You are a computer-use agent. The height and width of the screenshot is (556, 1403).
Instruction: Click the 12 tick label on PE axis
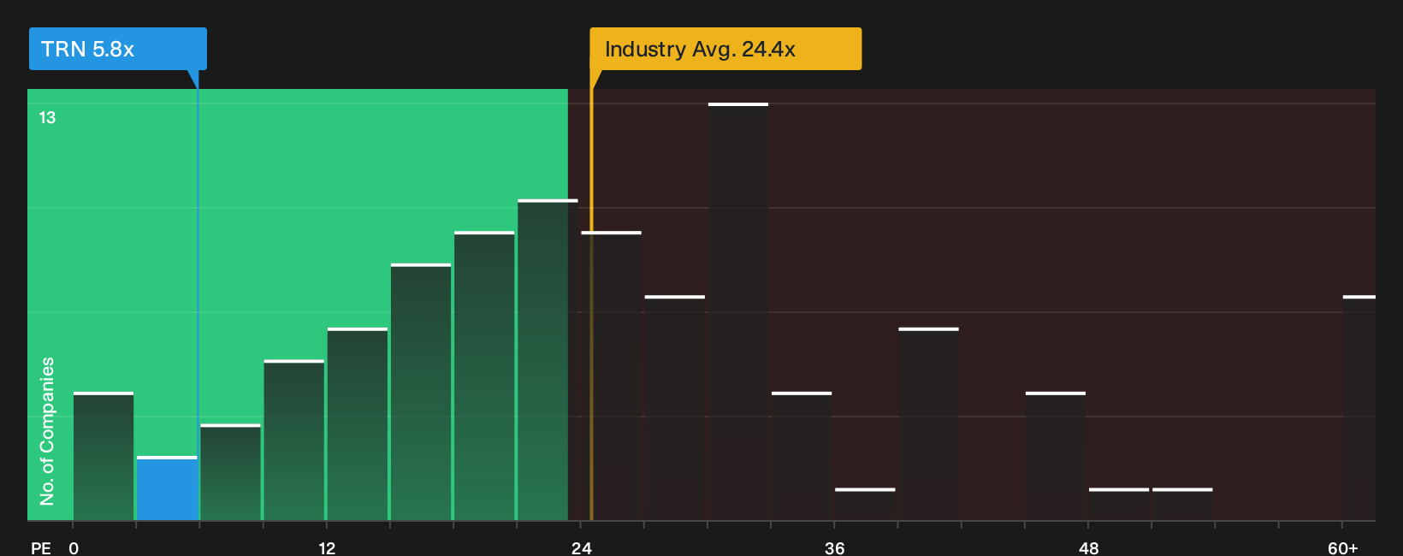(x=327, y=548)
